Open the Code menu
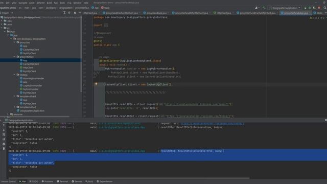 [32, 3]
